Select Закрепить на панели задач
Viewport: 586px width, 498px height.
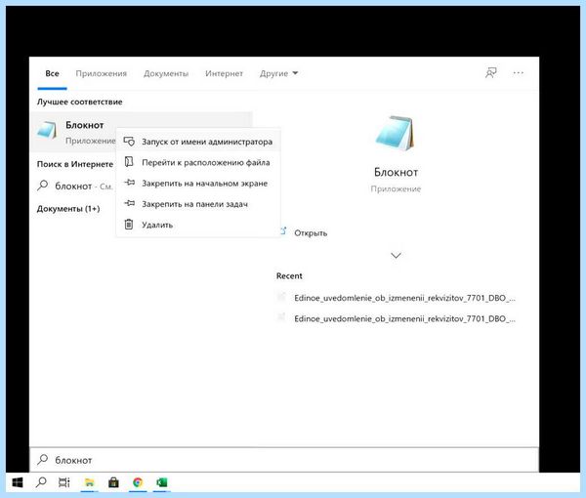click(x=198, y=204)
